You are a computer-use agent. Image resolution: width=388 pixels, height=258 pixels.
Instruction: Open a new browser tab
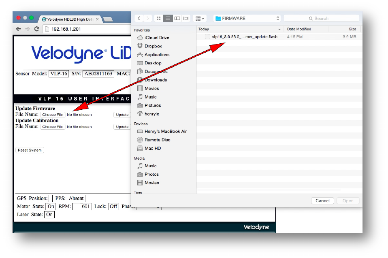(108, 19)
